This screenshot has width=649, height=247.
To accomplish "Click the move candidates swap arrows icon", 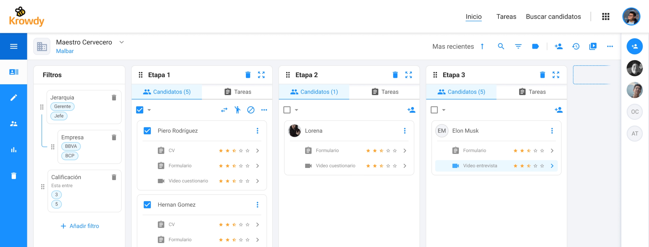I will click(224, 110).
